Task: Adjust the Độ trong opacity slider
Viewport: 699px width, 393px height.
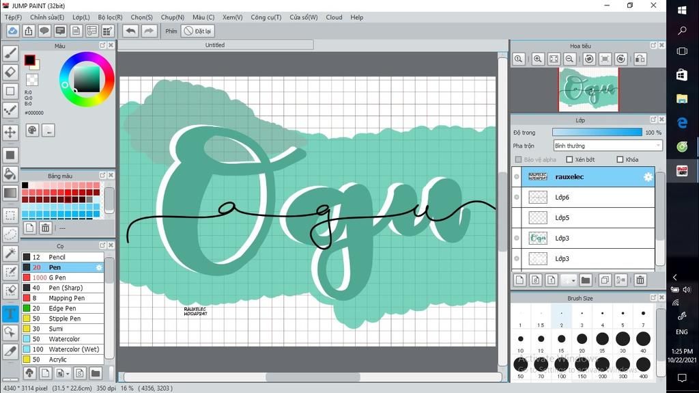Action: click(597, 132)
